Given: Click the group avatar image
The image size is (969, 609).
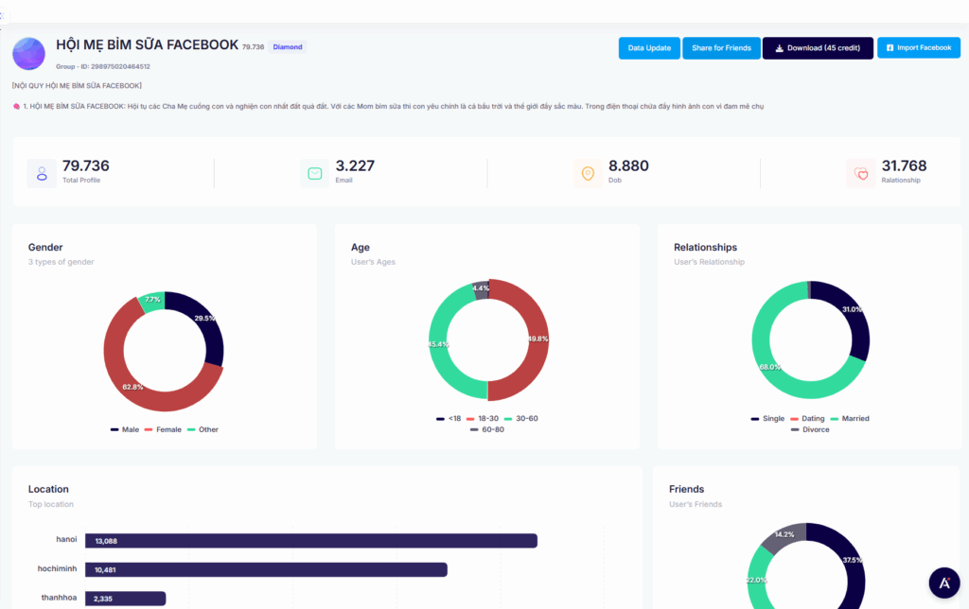Looking at the screenshot, I should point(28,53).
